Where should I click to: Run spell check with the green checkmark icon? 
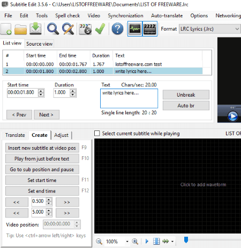click(x=100, y=28)
